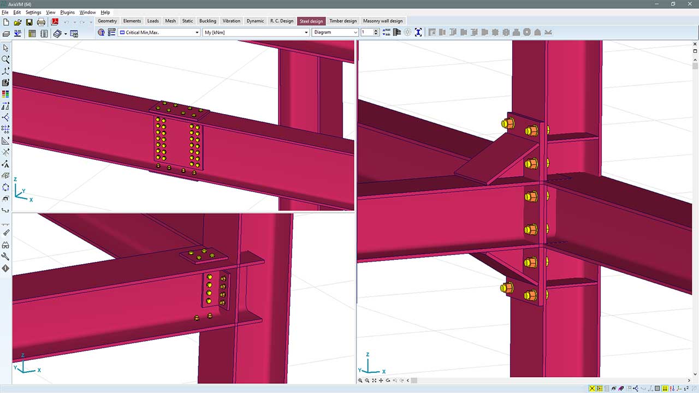Image resolution: width=699 pixels, height=393 pixels.
Task: Click the scroll right arrow below the right view
Action: tap(689, 380)
